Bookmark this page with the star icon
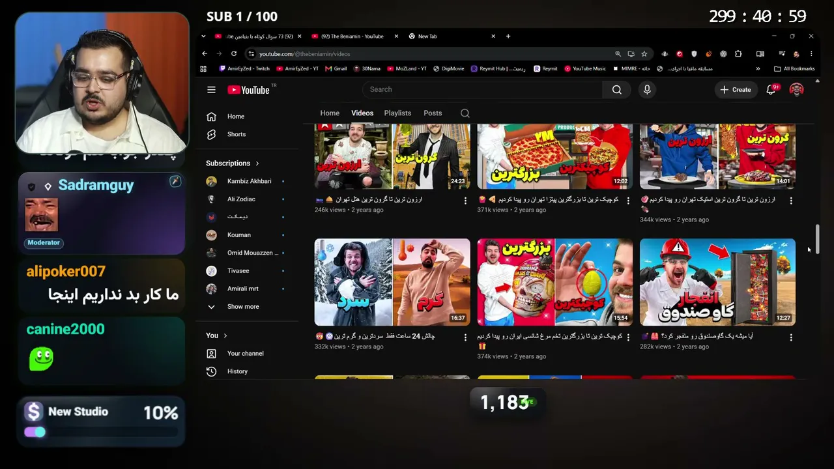This screenshot has height=469, width=834. 644,53
